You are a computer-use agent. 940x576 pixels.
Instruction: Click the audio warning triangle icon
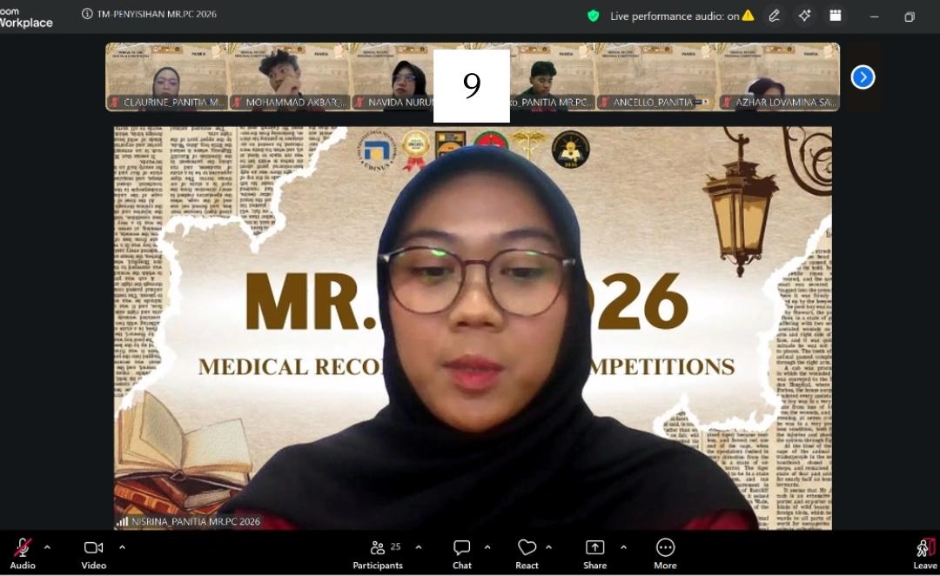(749, 16)
